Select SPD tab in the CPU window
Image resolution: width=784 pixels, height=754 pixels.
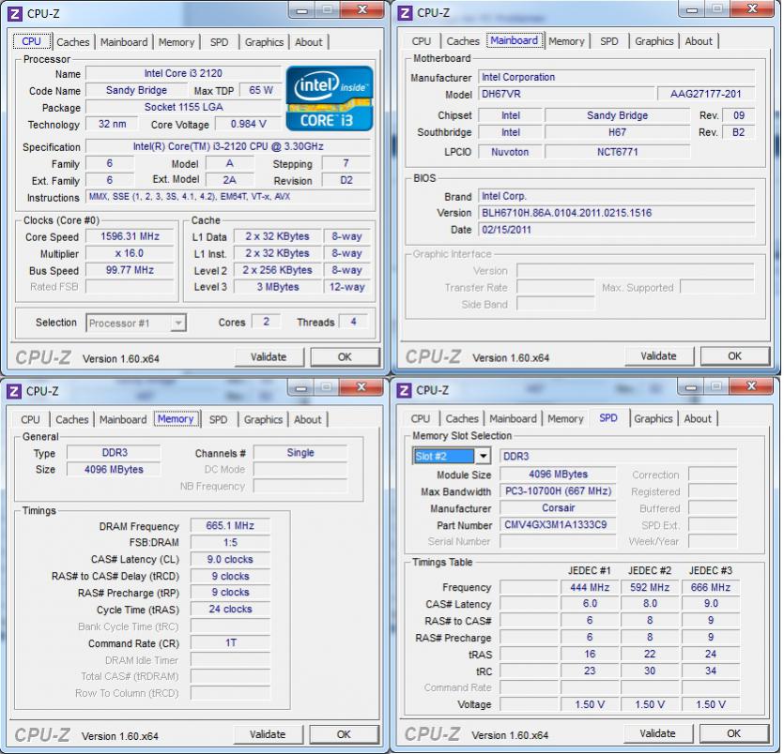click(219, 42)
